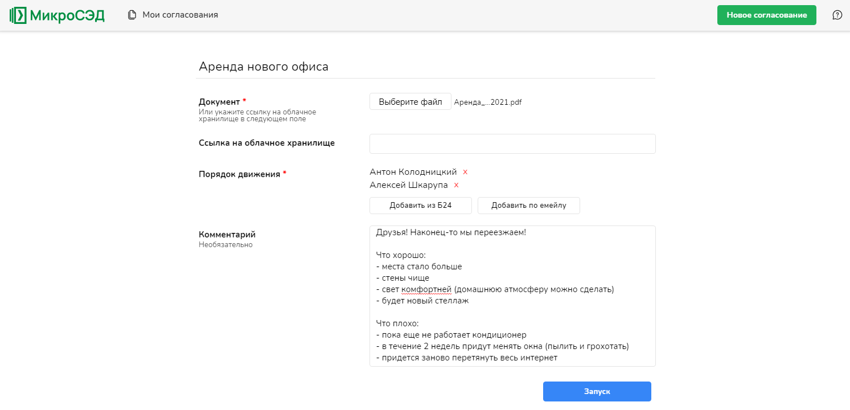
Task: Focus the Ссылка на облачное хранилище field
Action: (512, 144)
